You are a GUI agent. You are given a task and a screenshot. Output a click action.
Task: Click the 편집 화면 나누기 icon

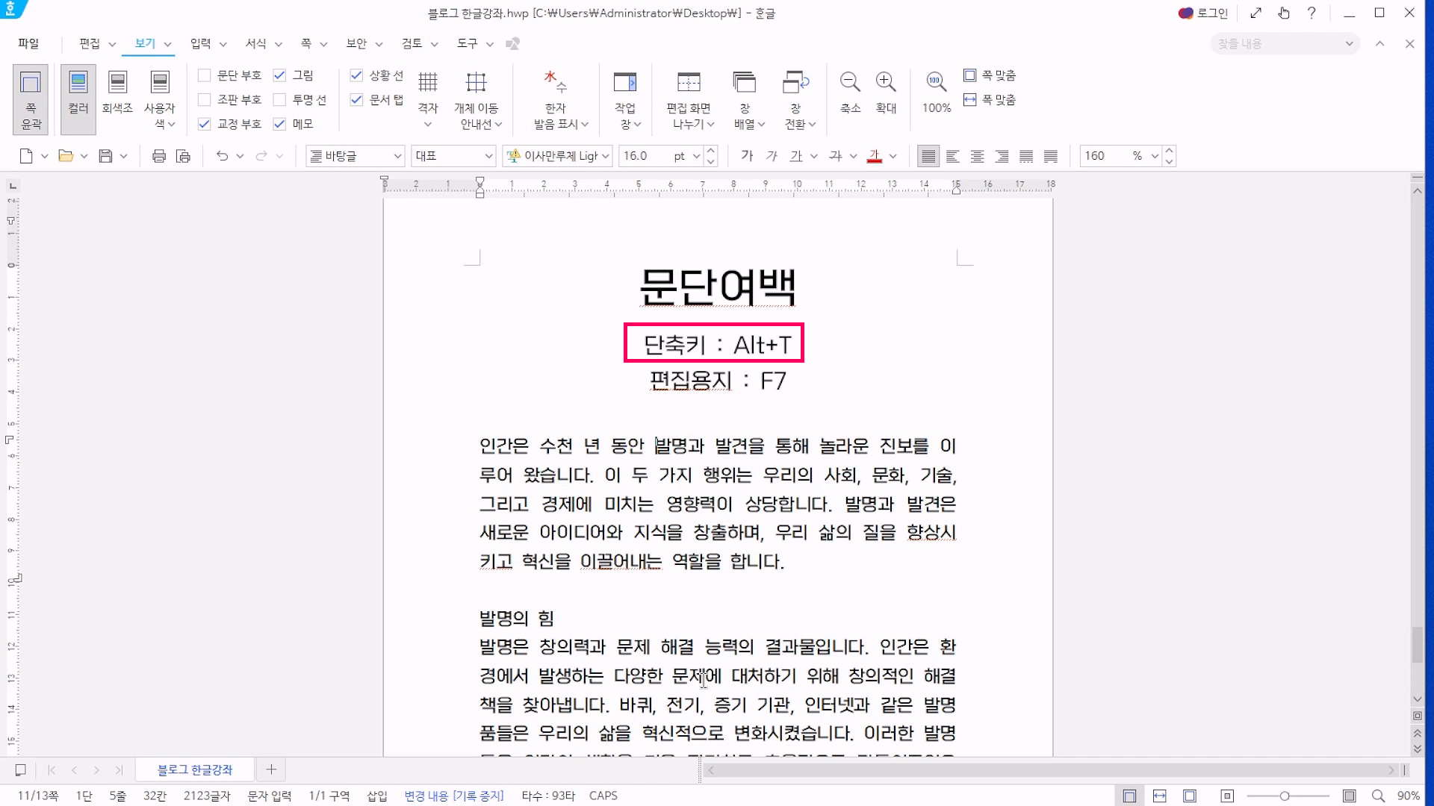pos(689,82)
